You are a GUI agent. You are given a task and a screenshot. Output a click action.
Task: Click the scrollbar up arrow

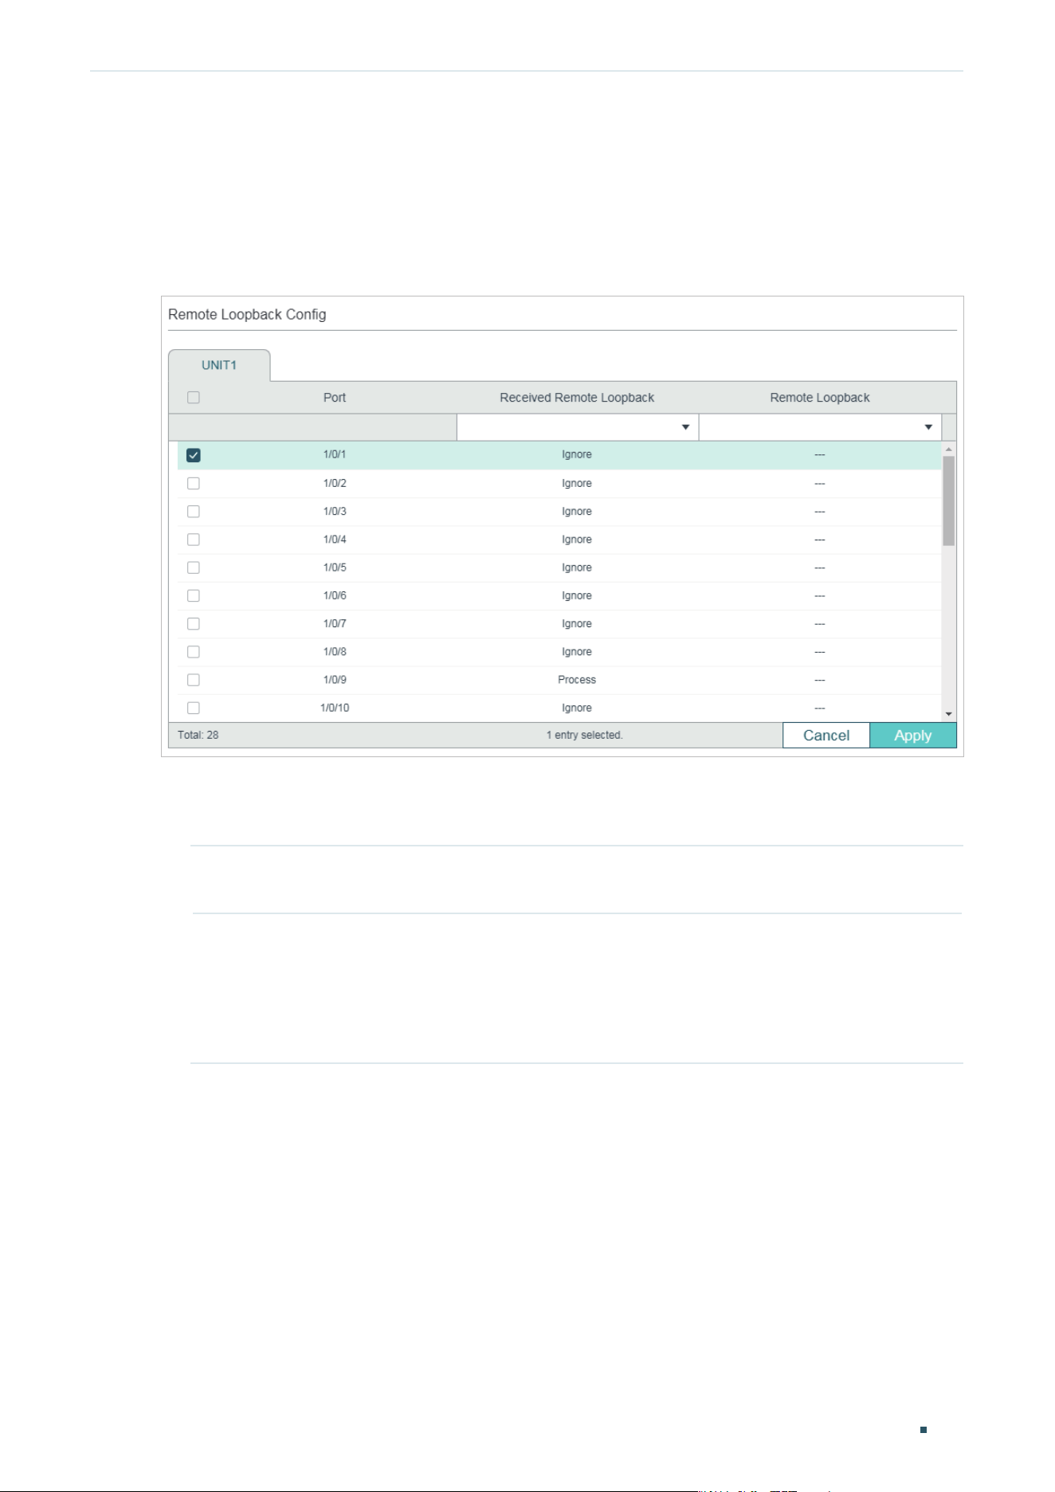coord(948,450)
